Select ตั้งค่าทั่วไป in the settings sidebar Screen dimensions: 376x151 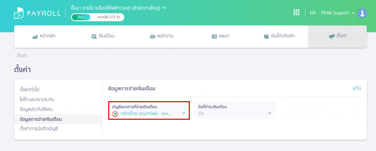[29, 90]
